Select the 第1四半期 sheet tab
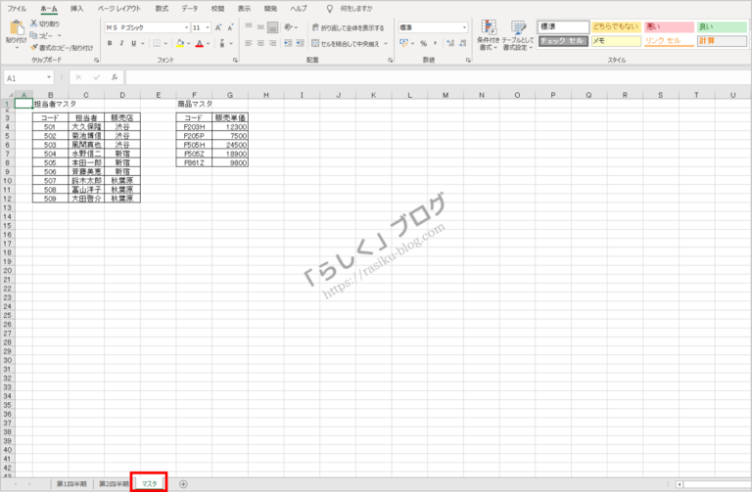752x492 pixels. point(71,484)
